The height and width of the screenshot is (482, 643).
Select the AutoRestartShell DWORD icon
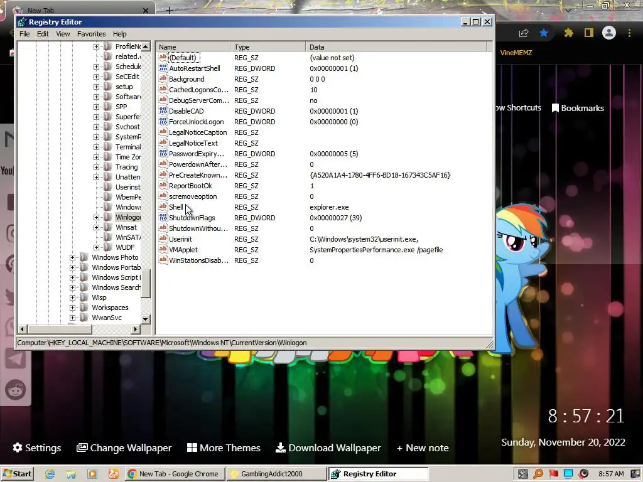(x=163, y=68)
